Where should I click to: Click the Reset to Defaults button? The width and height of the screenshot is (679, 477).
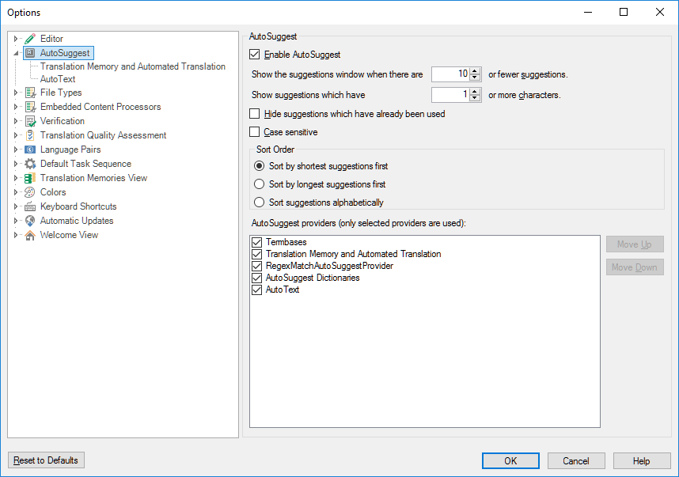coord(46,460)
